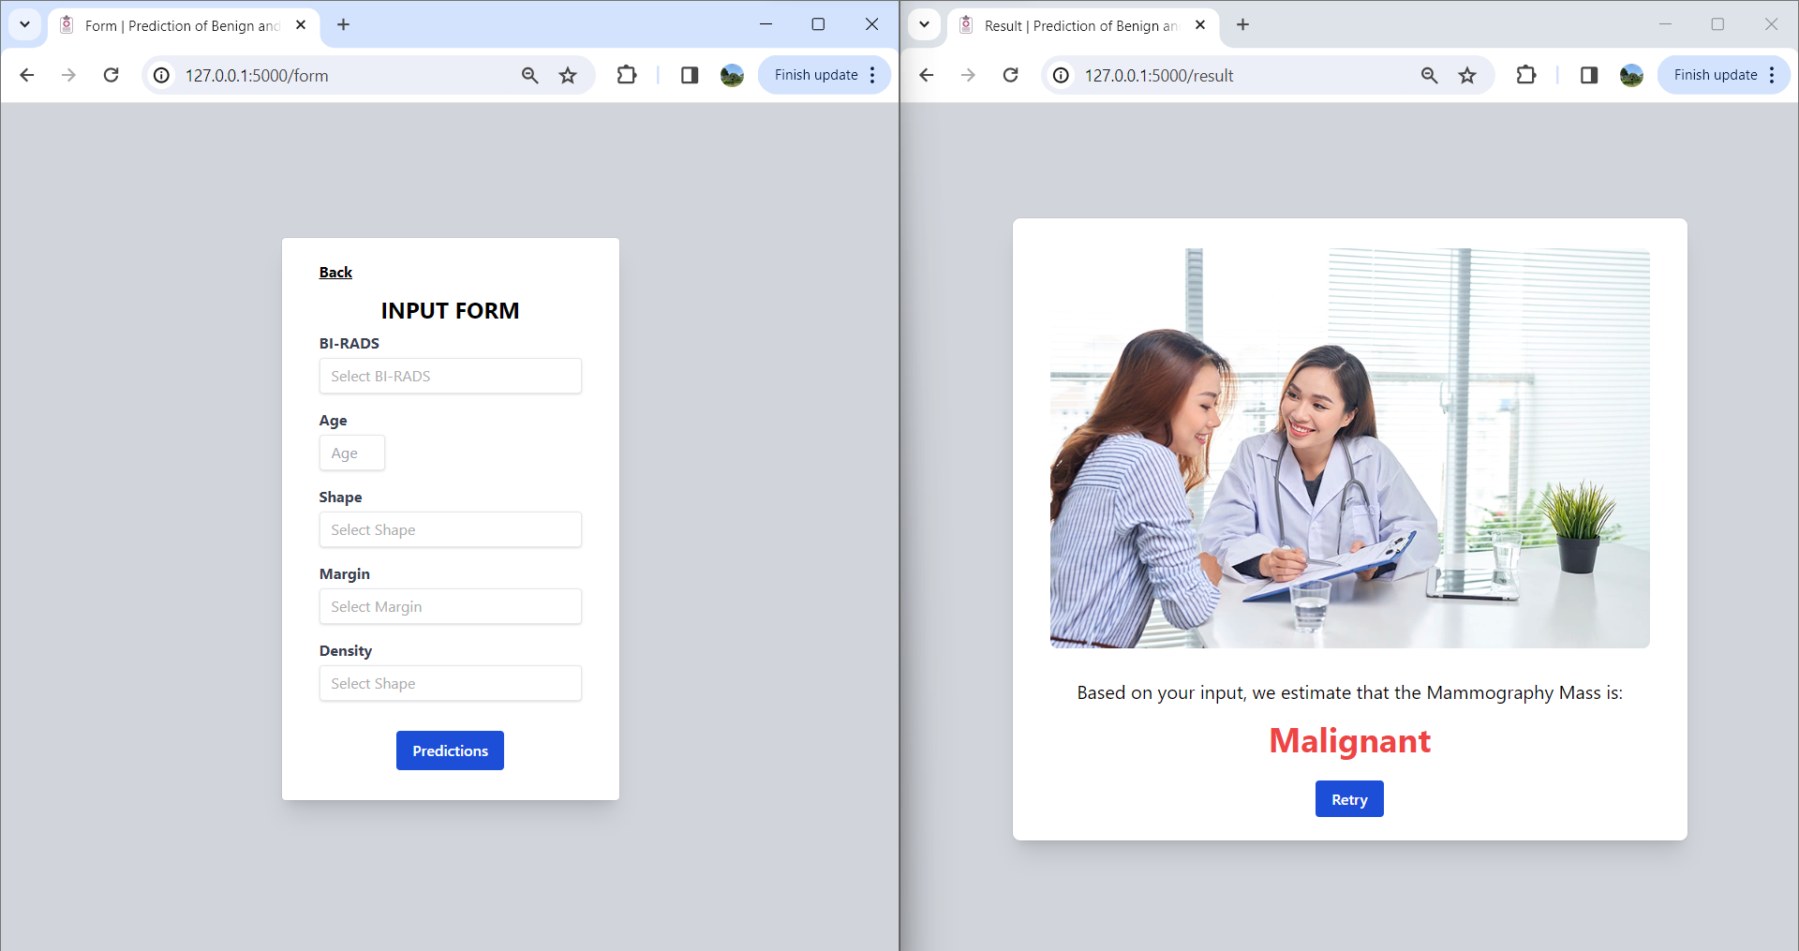Screen dimensions: 1799x951
Task: Follow the Back link above Input Form
Action: point(335,272)
